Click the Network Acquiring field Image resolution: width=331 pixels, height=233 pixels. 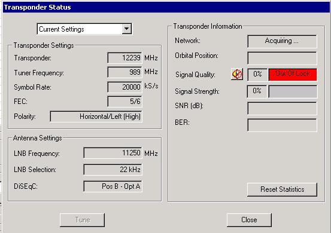282,41
